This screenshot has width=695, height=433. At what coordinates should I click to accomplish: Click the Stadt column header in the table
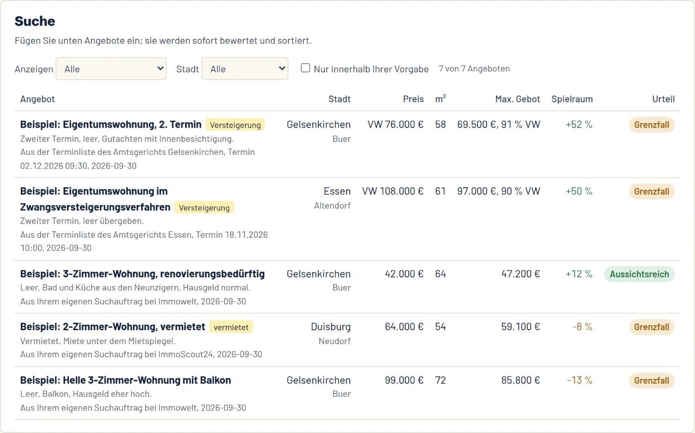(340, 99)
